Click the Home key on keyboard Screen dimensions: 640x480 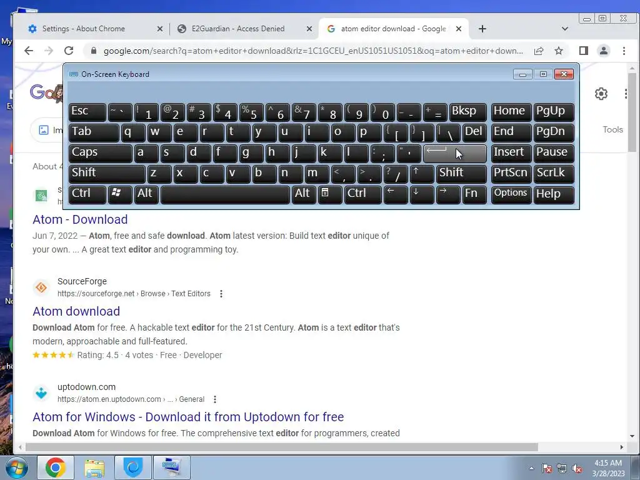pos(511,112)
